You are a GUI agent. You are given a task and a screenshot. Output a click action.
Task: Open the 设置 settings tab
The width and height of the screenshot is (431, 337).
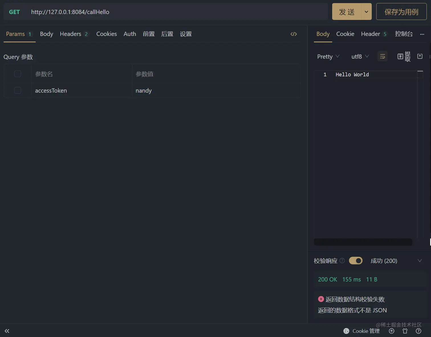[186, 34]
